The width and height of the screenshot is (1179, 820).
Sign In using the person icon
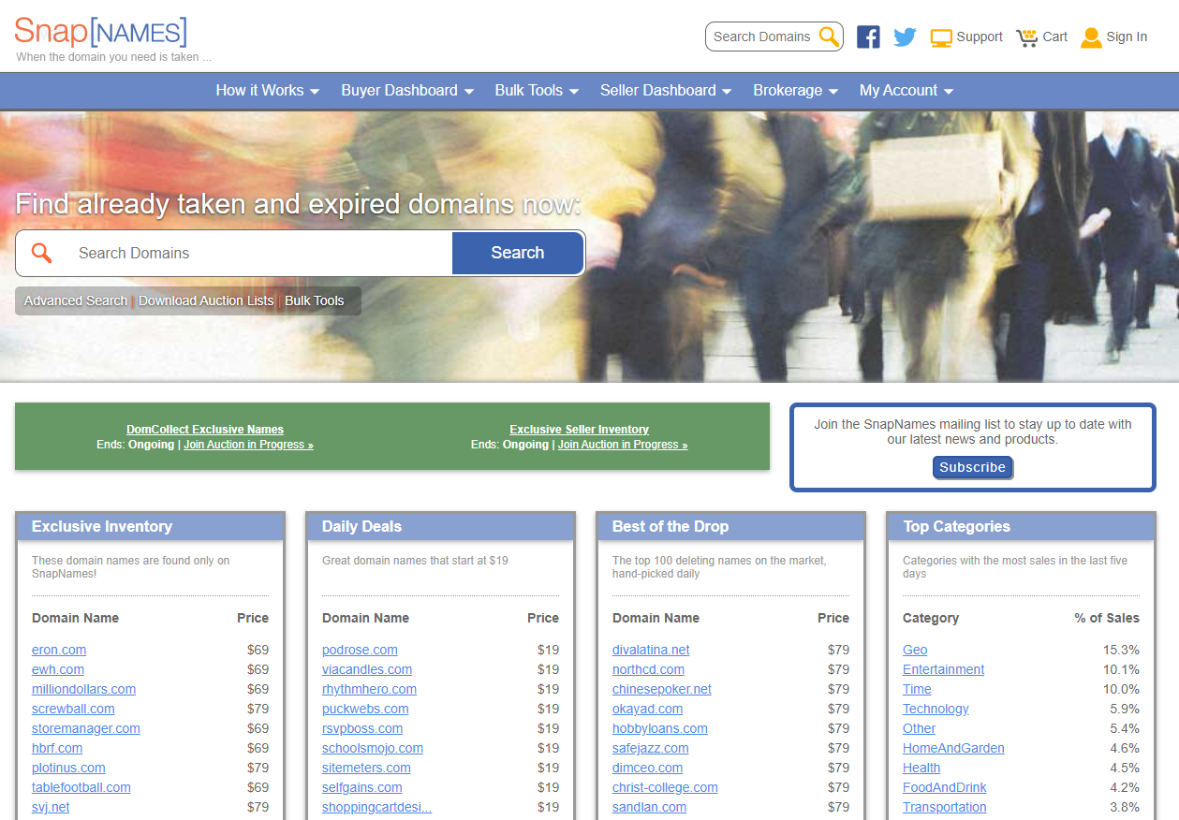pyautogui.click(x=1091, y=37)
